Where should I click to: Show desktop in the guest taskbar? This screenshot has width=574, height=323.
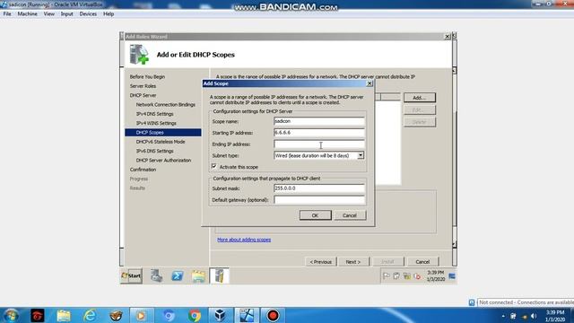[x=452, y=276]
